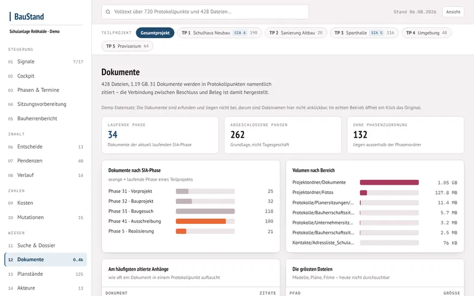Open Dokumente in the sidebar
474x296 pixels.
(46, 259)
